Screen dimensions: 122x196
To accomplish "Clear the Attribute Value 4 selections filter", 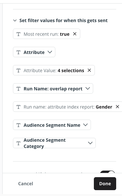I will point(89,70).
